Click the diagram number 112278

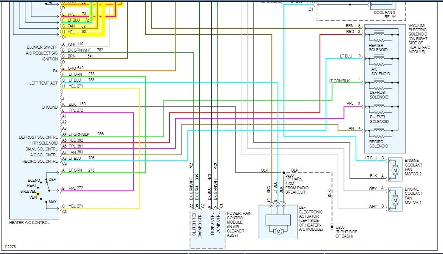pyautogui.click(x=10, y=247)
